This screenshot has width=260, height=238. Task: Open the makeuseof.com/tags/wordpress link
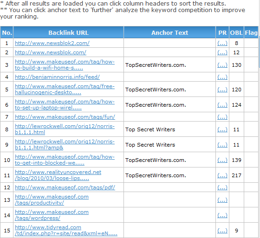point(52,215)
